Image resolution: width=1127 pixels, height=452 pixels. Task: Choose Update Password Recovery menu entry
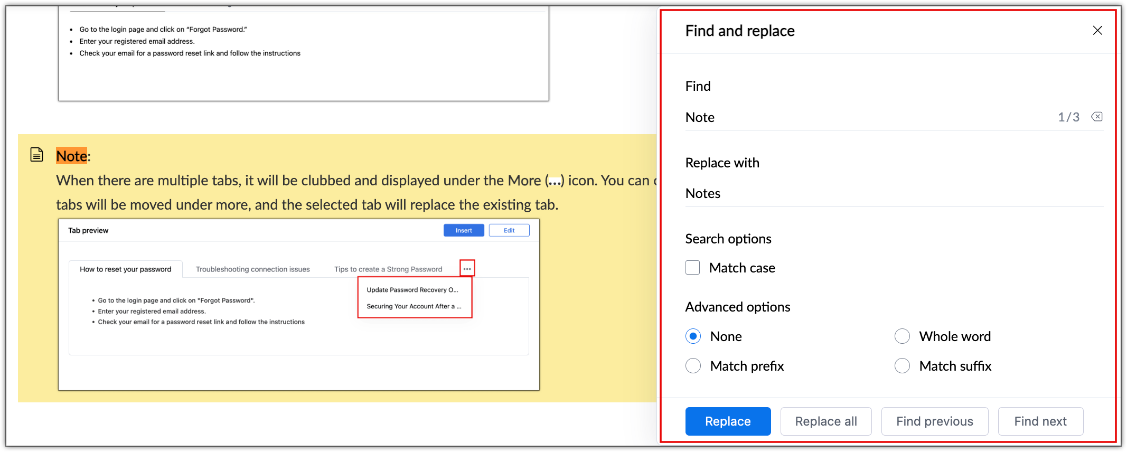coord(412,290)
